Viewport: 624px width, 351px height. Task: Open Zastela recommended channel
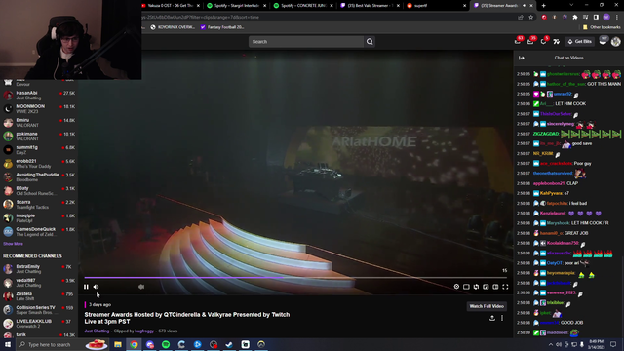[39, 296]
